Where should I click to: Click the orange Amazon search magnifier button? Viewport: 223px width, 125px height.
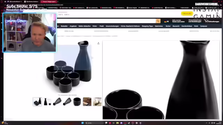tap(158, 21)
